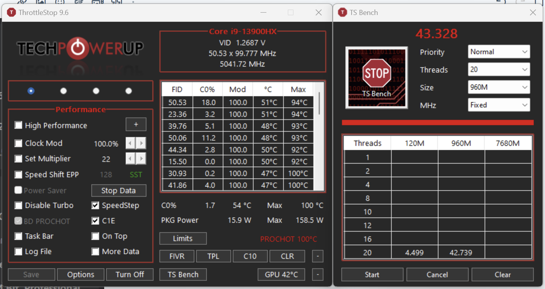The height and width of the screenshot is (289, 545).
Task: Enable the Task Bar checkbox
Action: (18, 236)
